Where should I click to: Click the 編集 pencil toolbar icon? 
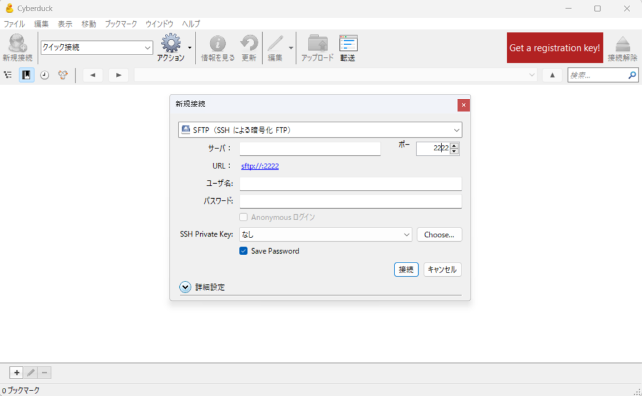click(x=275, y=48)
